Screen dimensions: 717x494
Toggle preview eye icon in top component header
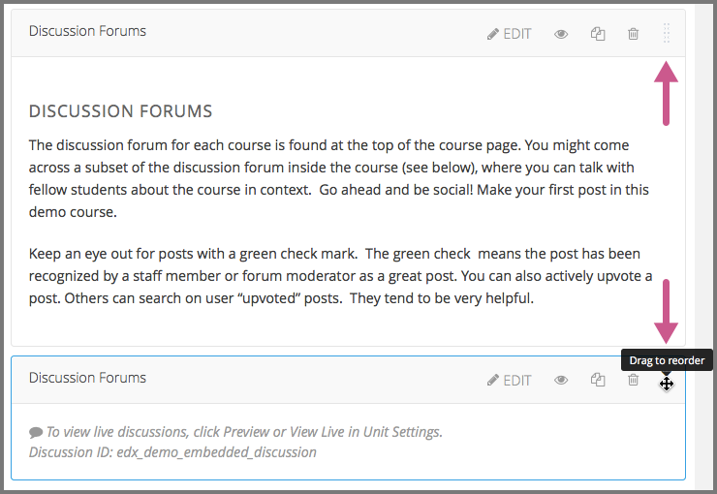[561, 34]
